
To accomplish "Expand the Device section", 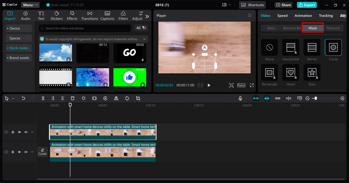I will tap(19, 28).
